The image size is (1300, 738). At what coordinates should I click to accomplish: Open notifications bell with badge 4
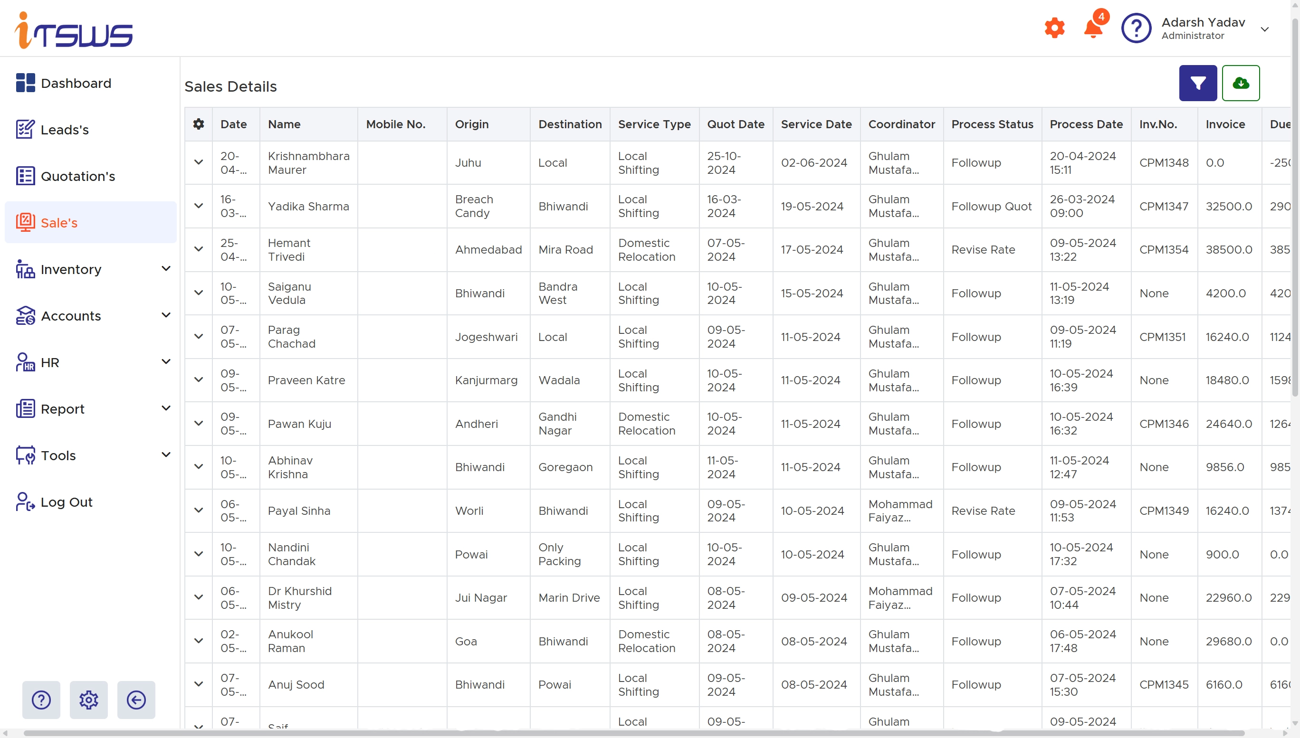click(1093, 28)
